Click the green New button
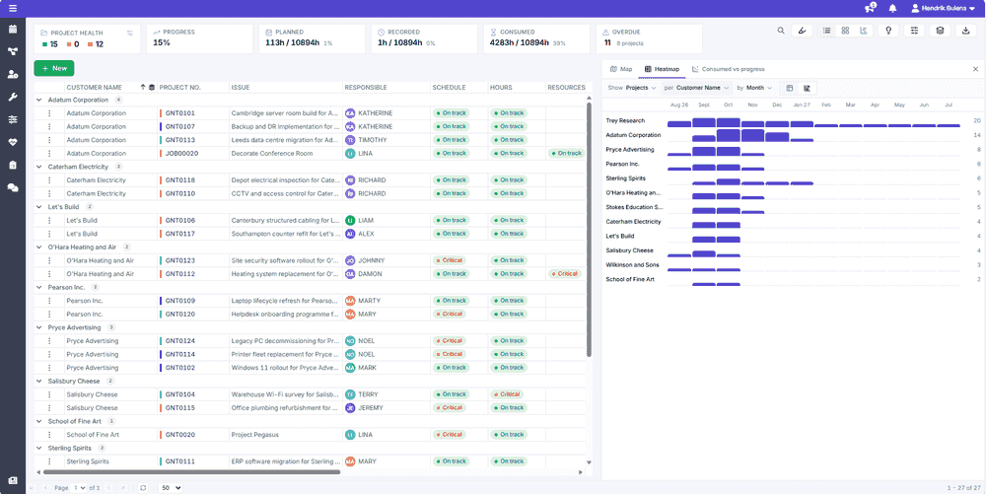This screenshot has height=494, width=986. [54, 68]
